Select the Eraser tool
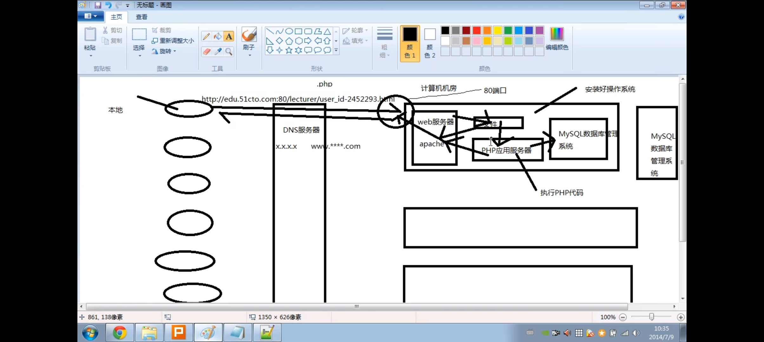764x342 pixels. pos(206,51)
